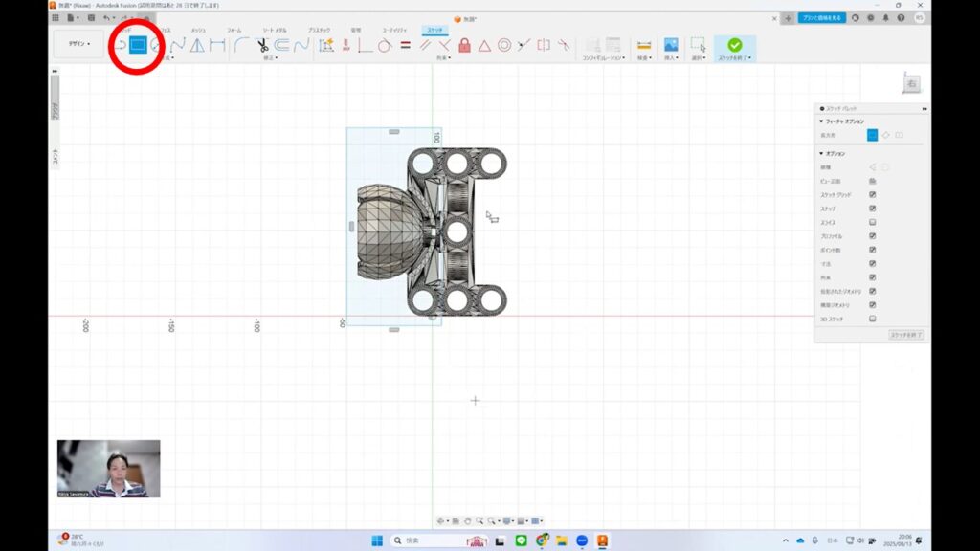Viewport: 980px width, 551px height.
Task: Select the sketch dimension automation icon
Action: tap(325, 45)
